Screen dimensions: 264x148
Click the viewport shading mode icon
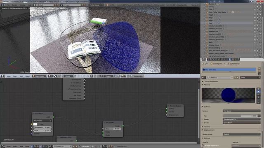coord(50,76)
